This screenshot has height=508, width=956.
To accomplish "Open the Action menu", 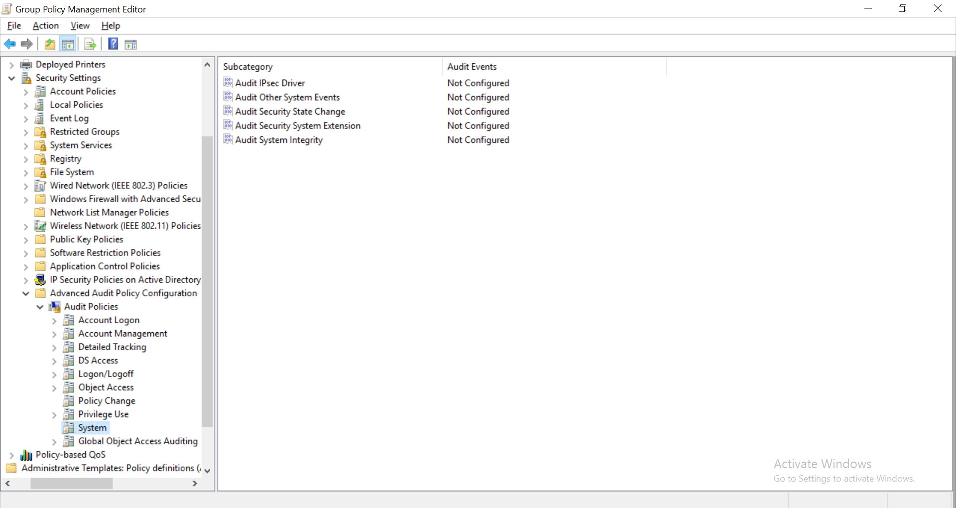I will click(x=45, y=25).
